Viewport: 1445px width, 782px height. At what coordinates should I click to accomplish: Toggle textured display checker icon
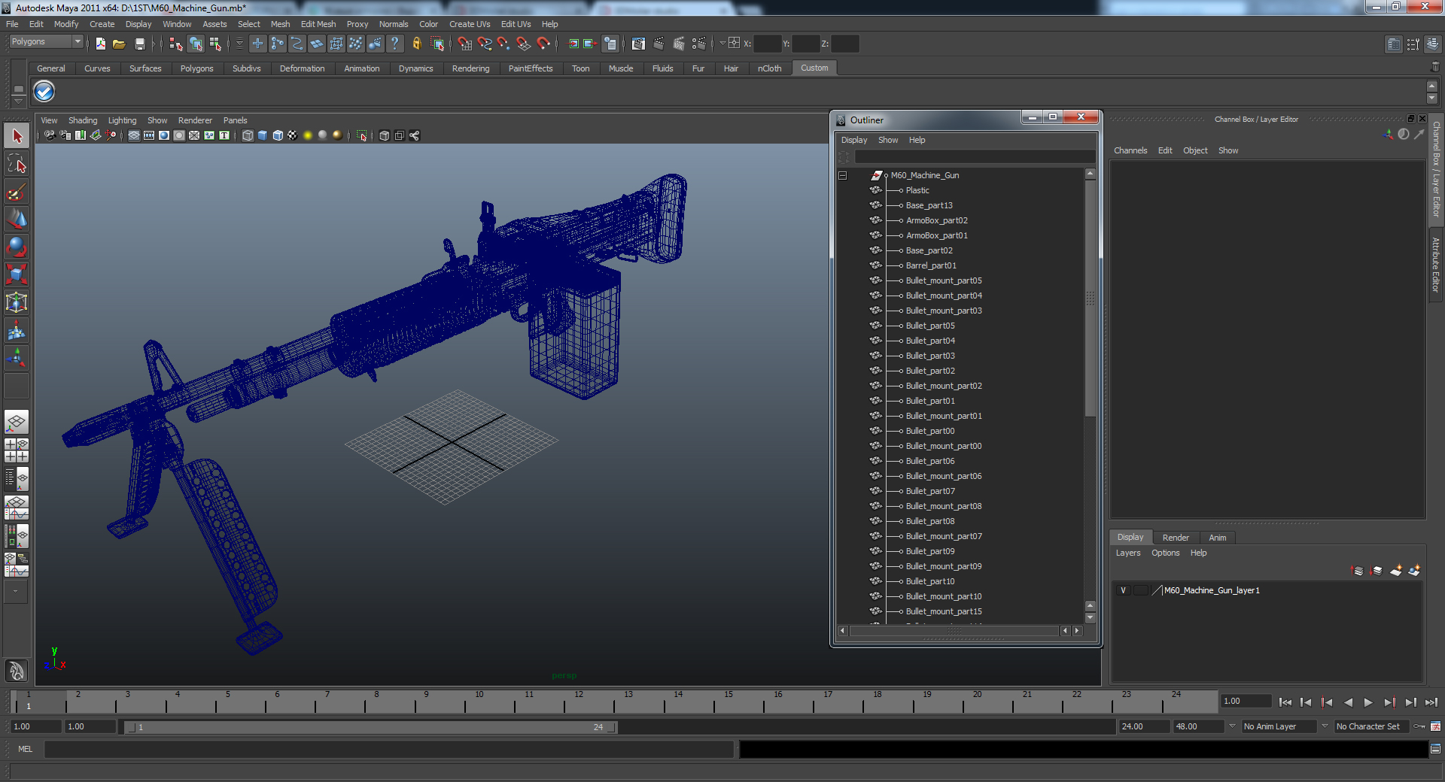pyautogui.click(x=293, y=135)
